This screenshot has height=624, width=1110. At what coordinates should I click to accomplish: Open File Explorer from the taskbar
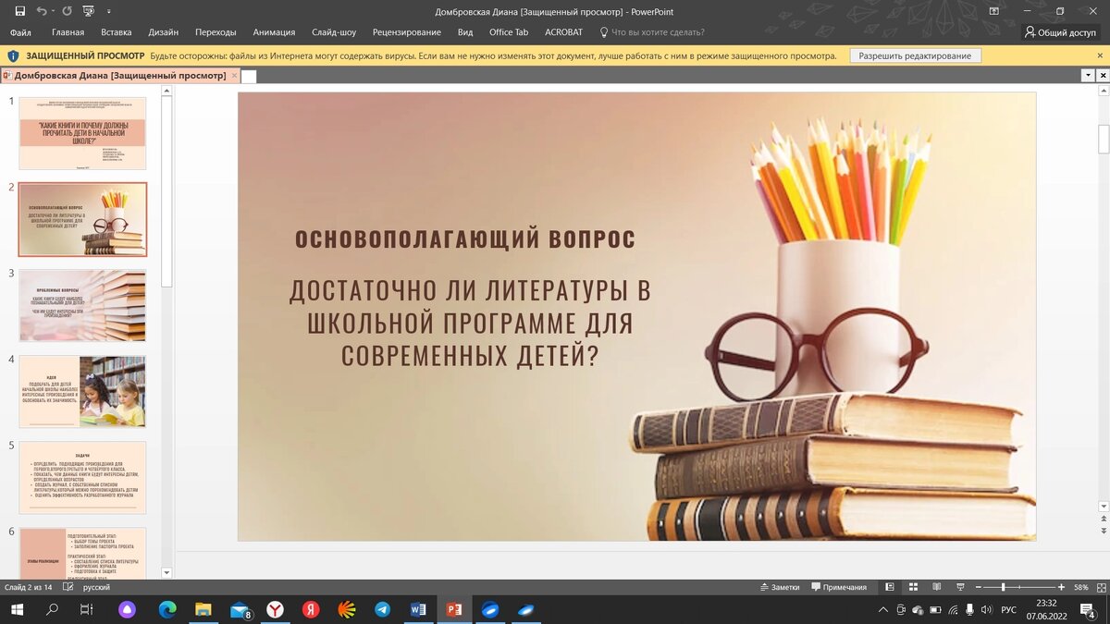pos(203,609)
